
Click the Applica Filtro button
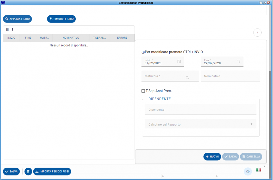click(17, 19)
